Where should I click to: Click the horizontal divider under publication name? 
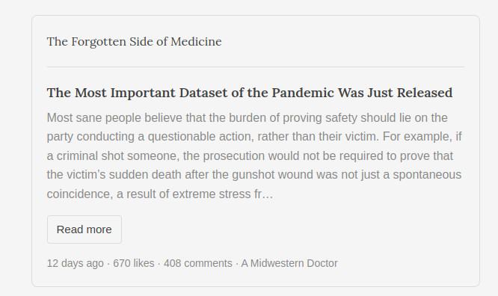click(x=256, y=67)
